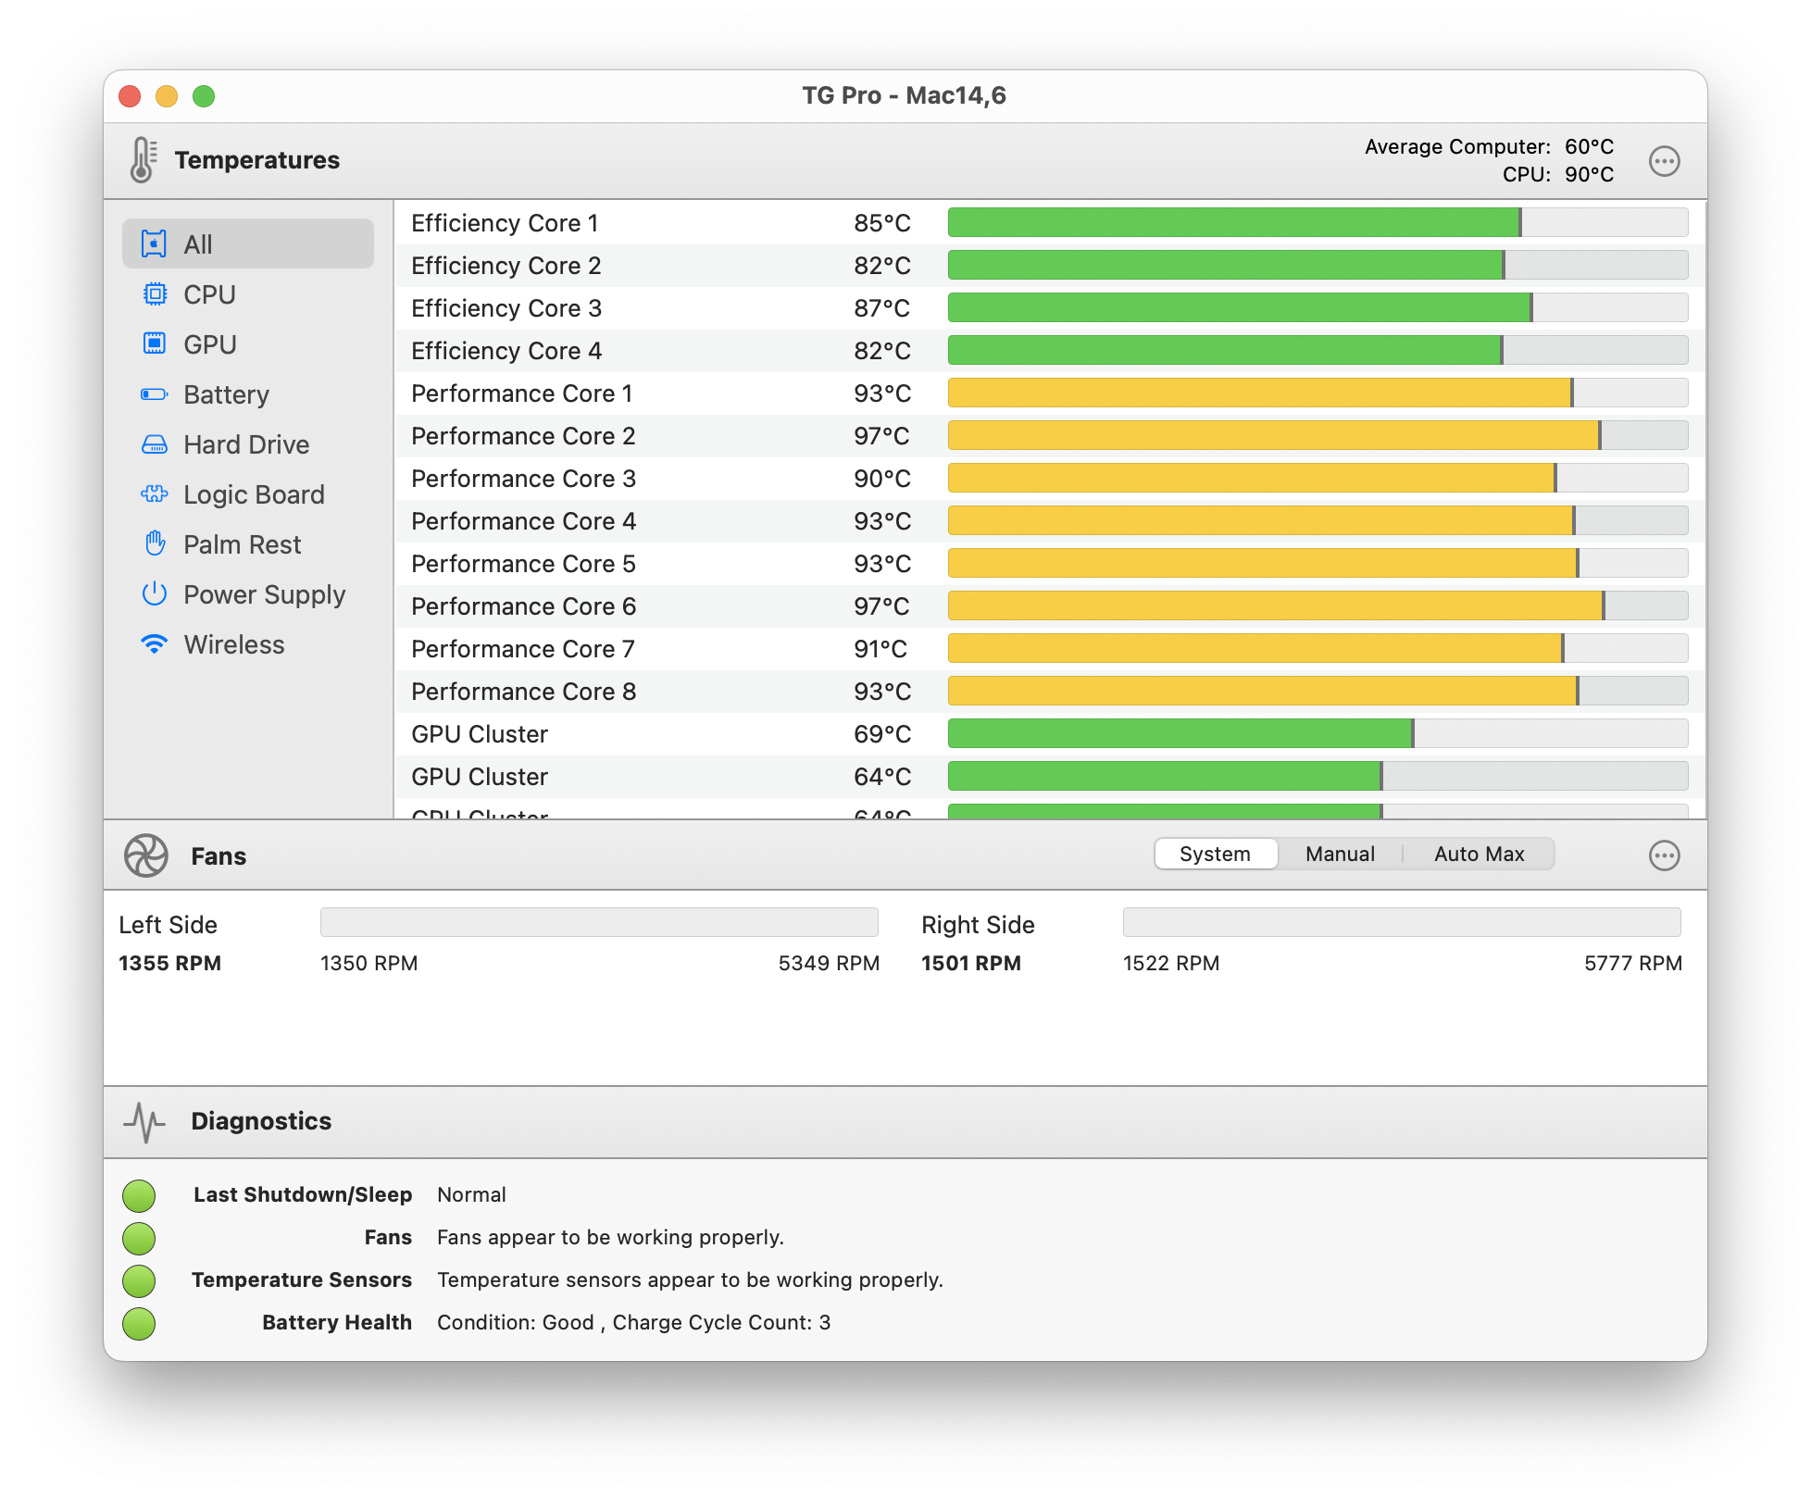Image resolution: width=1811 pixels, height=1498 pixels.
Task: Select the Logic Board puzzle icon
Action: [x=154, y=493]
